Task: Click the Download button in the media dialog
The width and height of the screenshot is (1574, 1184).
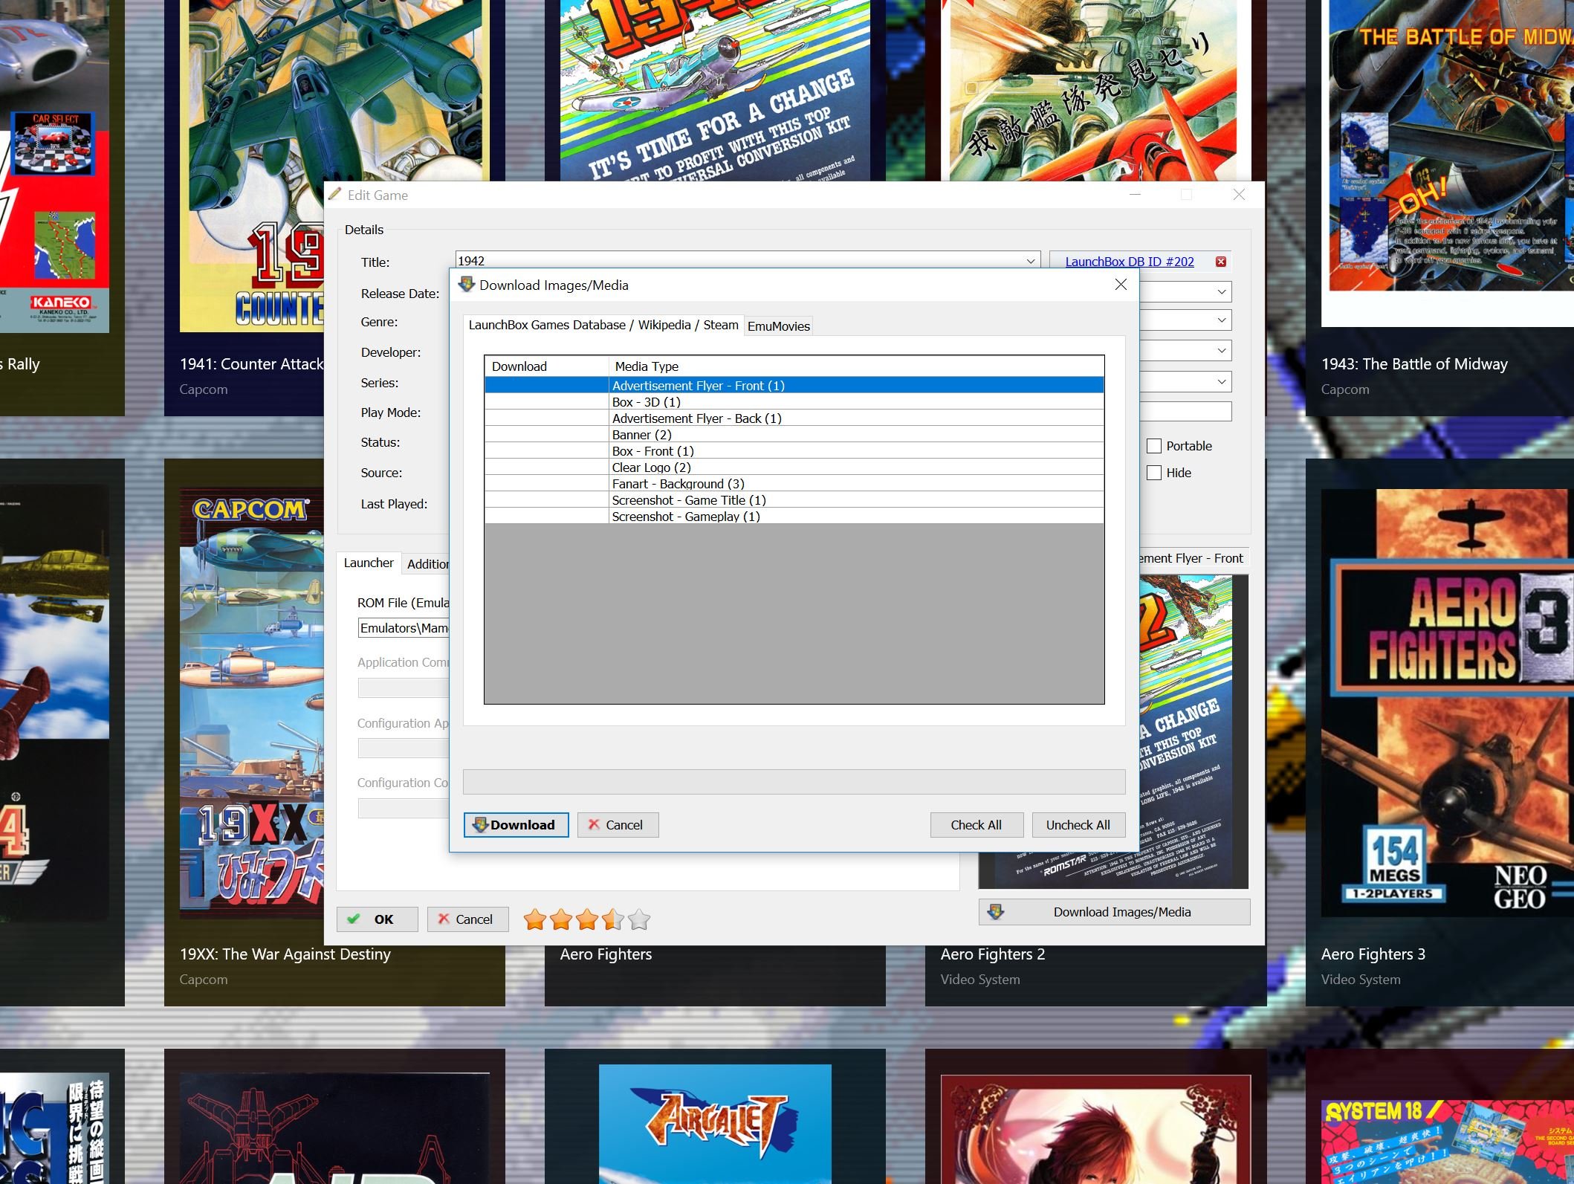Action: tap(516, 825)
